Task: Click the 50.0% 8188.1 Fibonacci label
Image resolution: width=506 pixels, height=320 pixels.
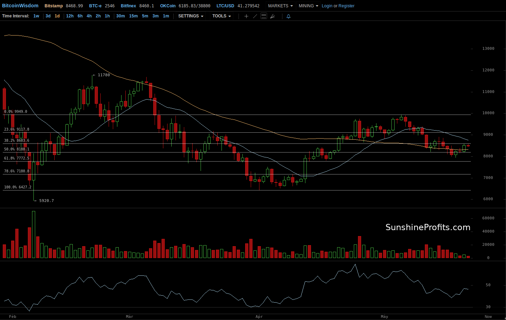Action: (x=17, y=149)
